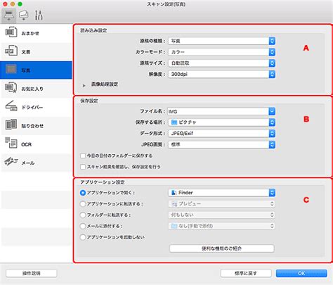Open the 原稿の種類 dropdown

tap(221, 41)
